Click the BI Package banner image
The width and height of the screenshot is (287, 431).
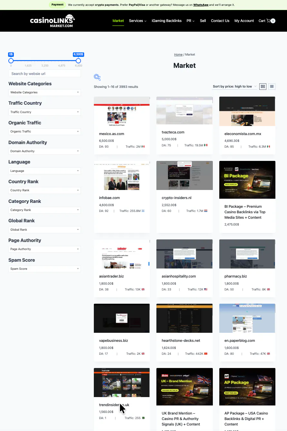(247, 180)
